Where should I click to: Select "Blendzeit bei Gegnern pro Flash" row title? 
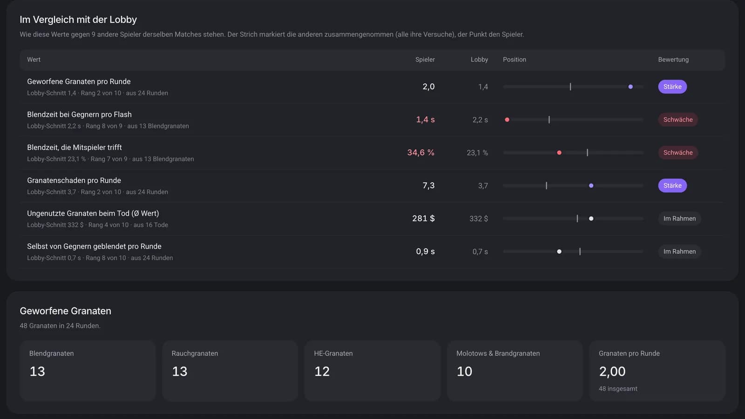coord(79,114)
